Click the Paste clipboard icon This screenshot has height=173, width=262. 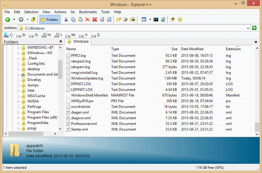pos(80,20)
